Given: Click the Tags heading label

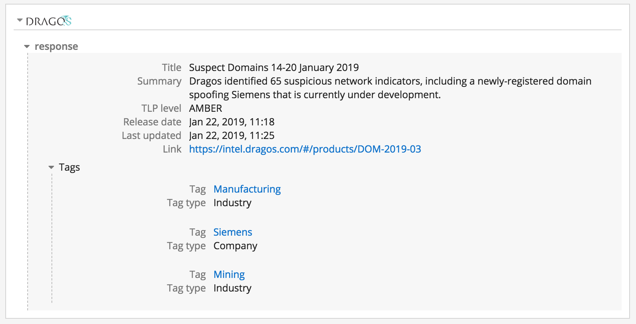Looking at the screenshot, I should [x=69, y=167].
